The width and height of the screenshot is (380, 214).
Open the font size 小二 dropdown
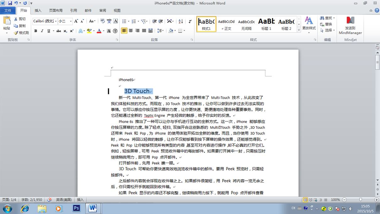click(71, 21)
